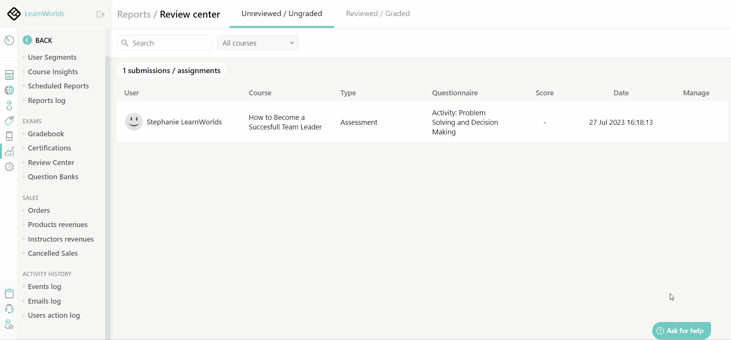Screen dimensions: 731x340
Task: Open the settings gear icon
Action: click(x=9, y=167)
